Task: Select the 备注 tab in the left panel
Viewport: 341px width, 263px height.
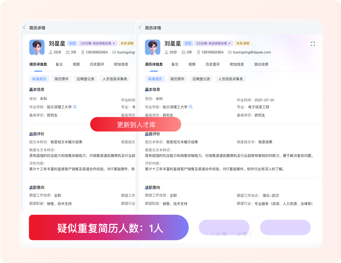Action: 59,64
